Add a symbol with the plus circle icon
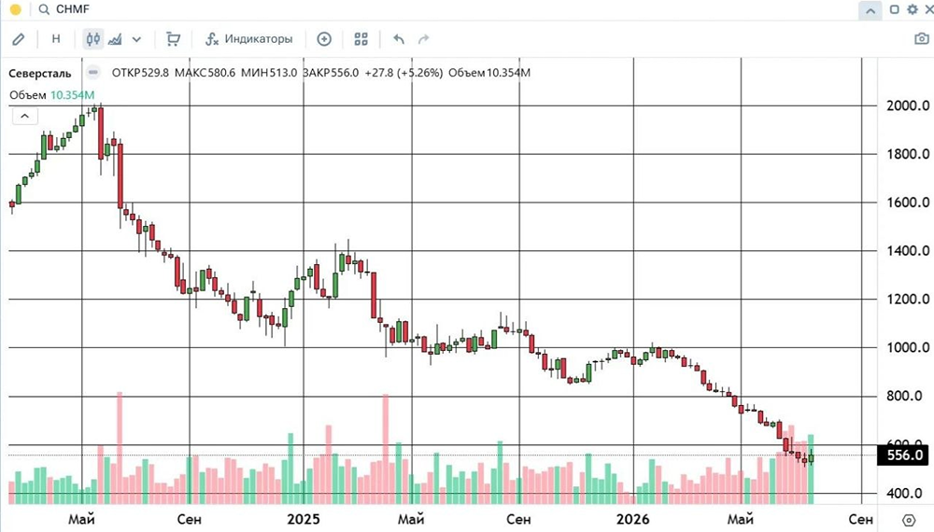Screen dimensions: 934x532 click(x=324, y=39)
